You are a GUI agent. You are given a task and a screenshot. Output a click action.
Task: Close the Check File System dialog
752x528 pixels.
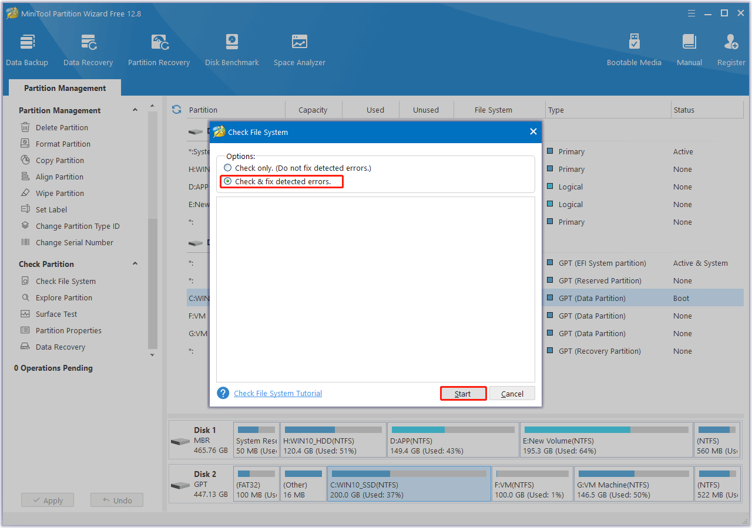[533, 131]
